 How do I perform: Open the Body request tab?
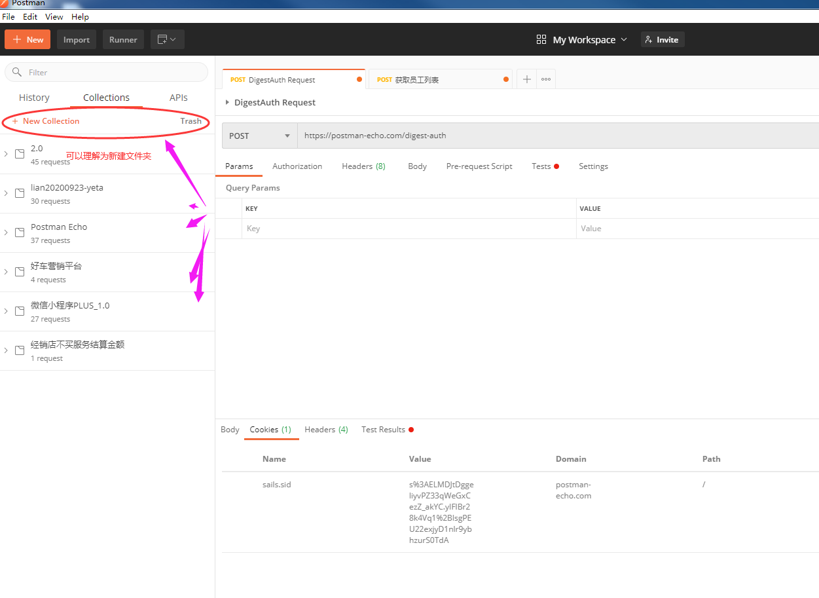[x=417, y=166]
